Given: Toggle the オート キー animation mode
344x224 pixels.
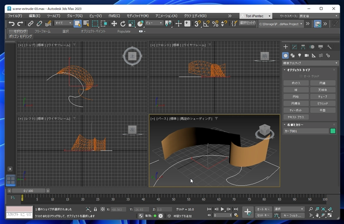Looking at the screenshot, I should (263, 209).
